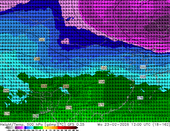Pick the yellow swatch on the color scale

[x=44, y=128]
